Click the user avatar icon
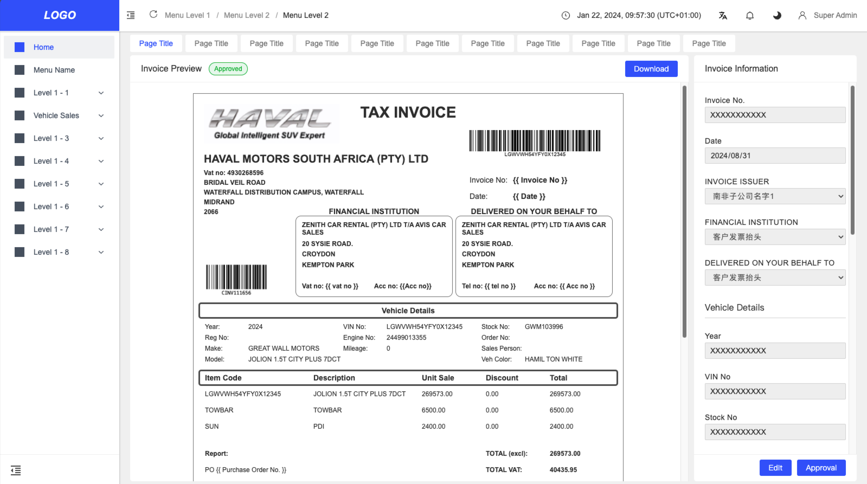This screenshot has height=484, width=867. (x=802, y=15)
